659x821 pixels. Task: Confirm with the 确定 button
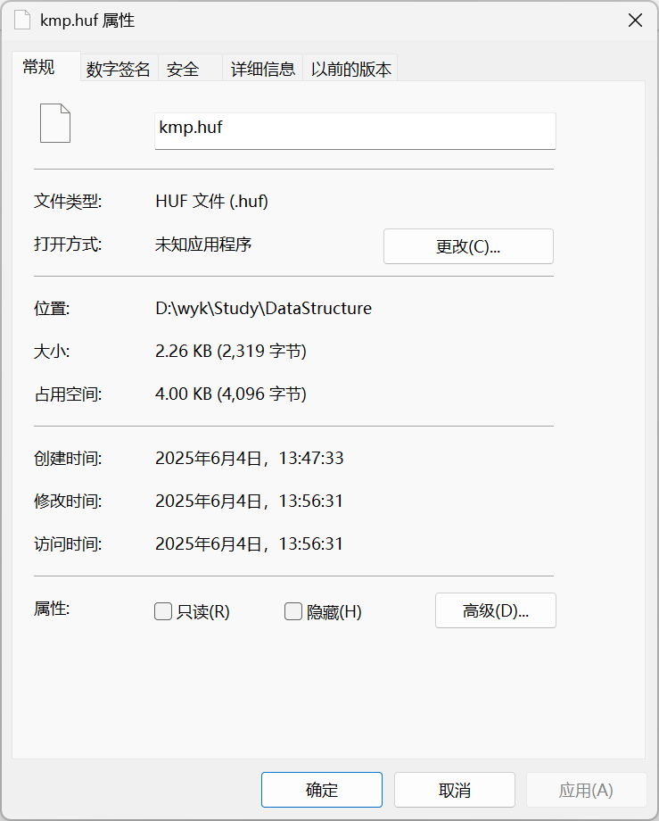[321, 790]
